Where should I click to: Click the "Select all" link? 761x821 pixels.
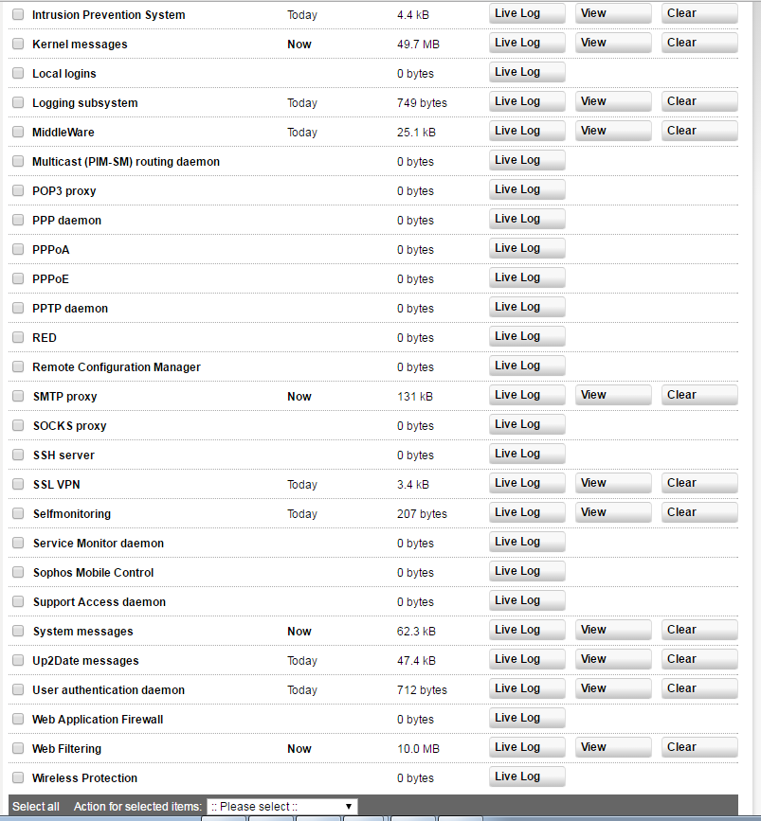pos(36,807)
